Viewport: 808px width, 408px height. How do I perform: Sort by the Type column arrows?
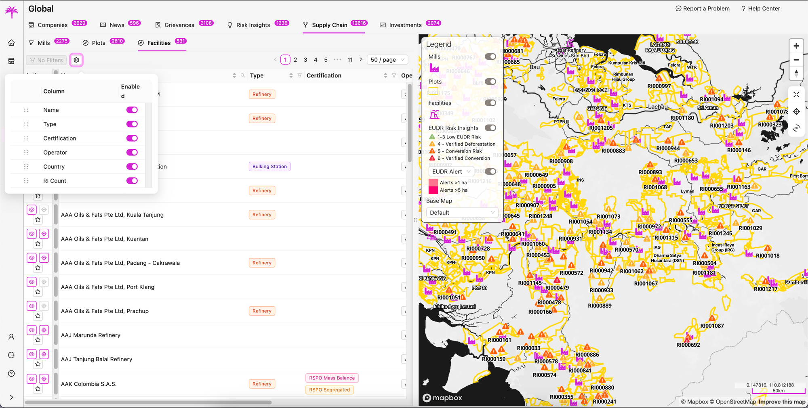pyautogui.click(x=291, y=75)
